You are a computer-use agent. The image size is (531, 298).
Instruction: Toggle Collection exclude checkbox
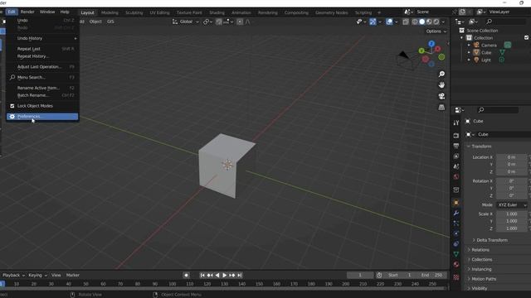(x=527, y=37)
